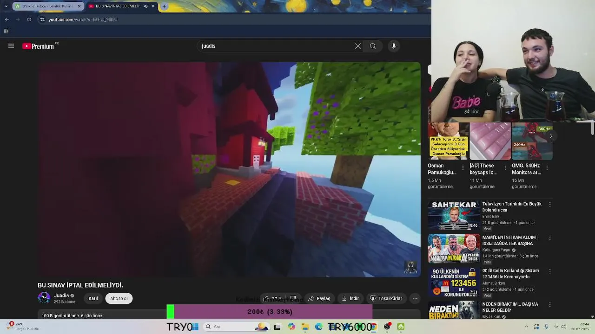The height and width of the screenshot is (334, 595).
Task: Open the Juadis channel avatar
Action: pos(44,298)
